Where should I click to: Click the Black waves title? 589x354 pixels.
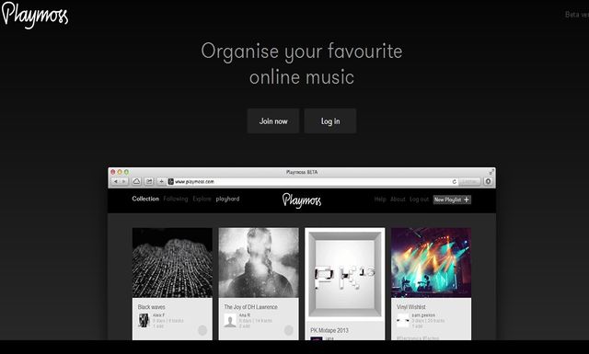151,307
